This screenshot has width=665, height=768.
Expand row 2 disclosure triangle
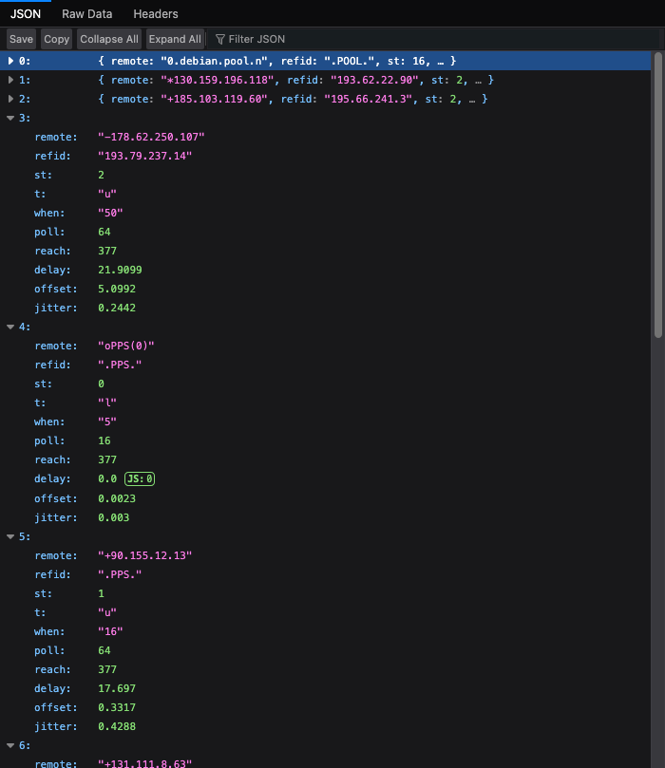(10, 99)
